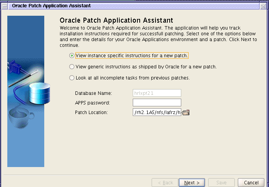Choose Look at all incomplete tasks option
Viewport: 269px width, 187px height.
(x=72, y=78)
